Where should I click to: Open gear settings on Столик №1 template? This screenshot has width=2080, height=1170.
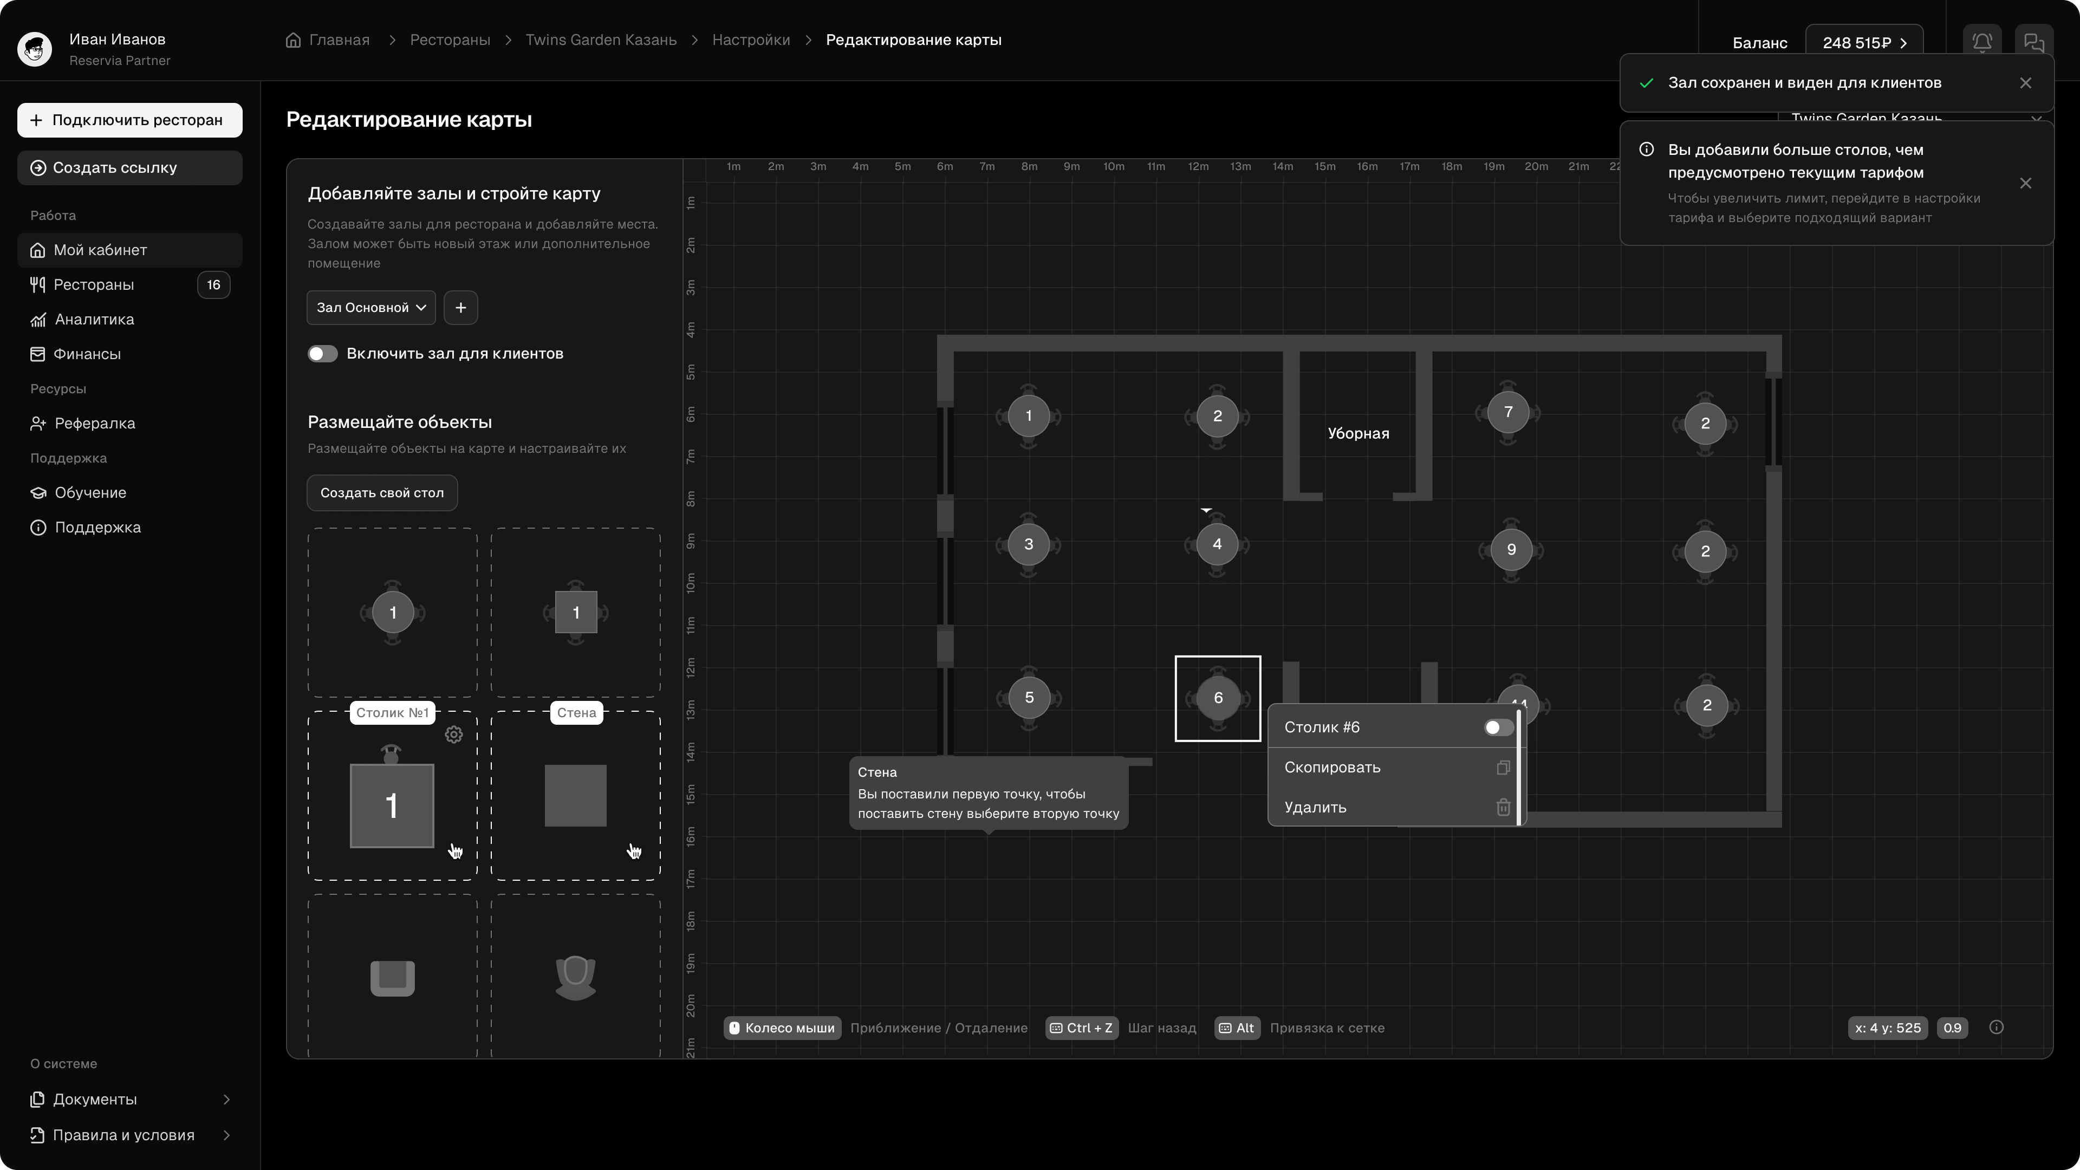pyautogui.click(x=453, y=734)
